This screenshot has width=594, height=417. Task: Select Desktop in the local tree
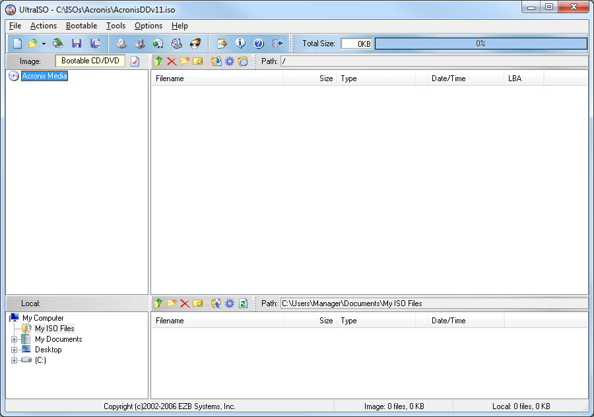(48, 350)
